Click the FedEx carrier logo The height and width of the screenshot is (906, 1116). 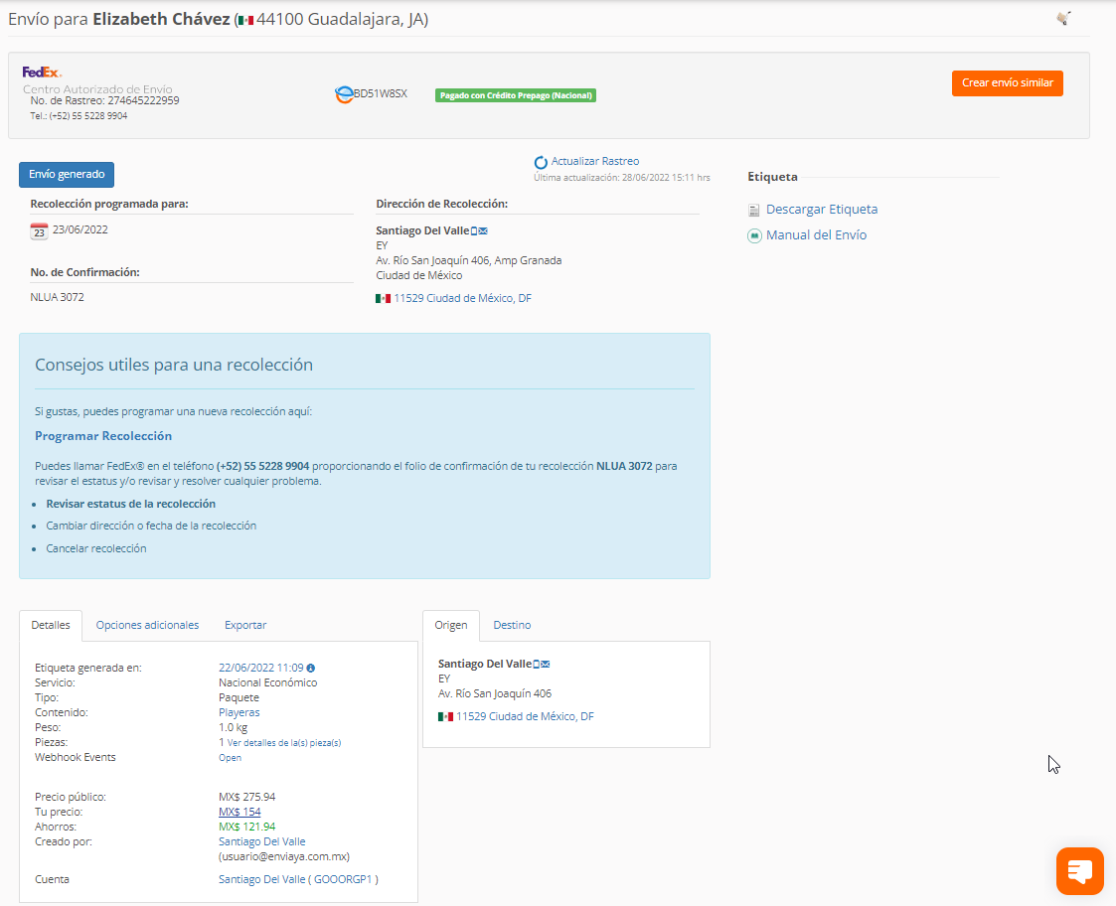[x=42, y=72]
